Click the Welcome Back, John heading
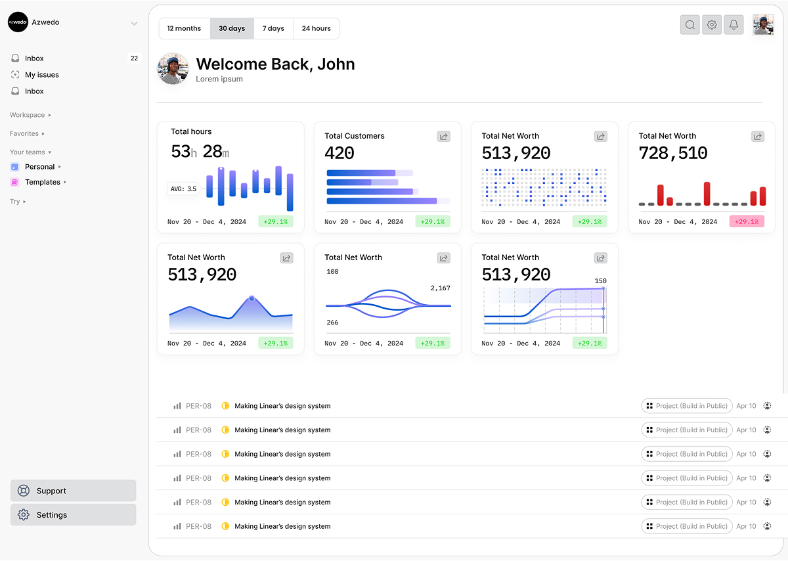Screen dimensions: 788x561 (x=275, y=64)
